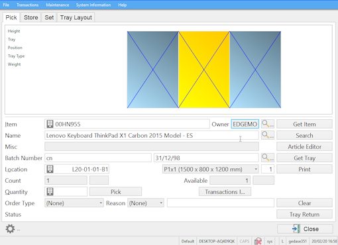Viewport: 338px width, 245px height.
Task: Click the Clear button
Action: pyautogui.click(x=304, y=203)
